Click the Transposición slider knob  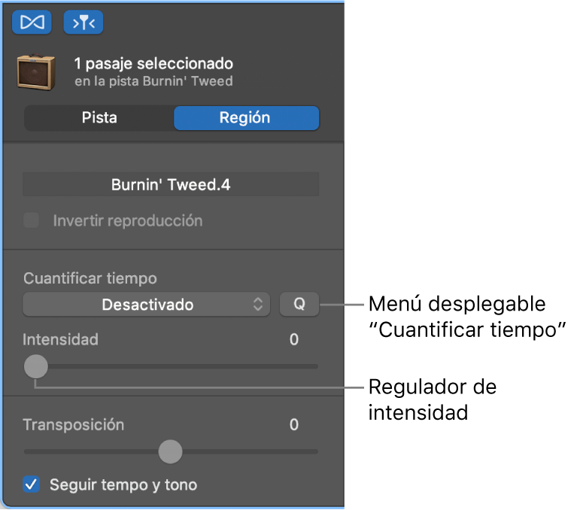point(170,452)
